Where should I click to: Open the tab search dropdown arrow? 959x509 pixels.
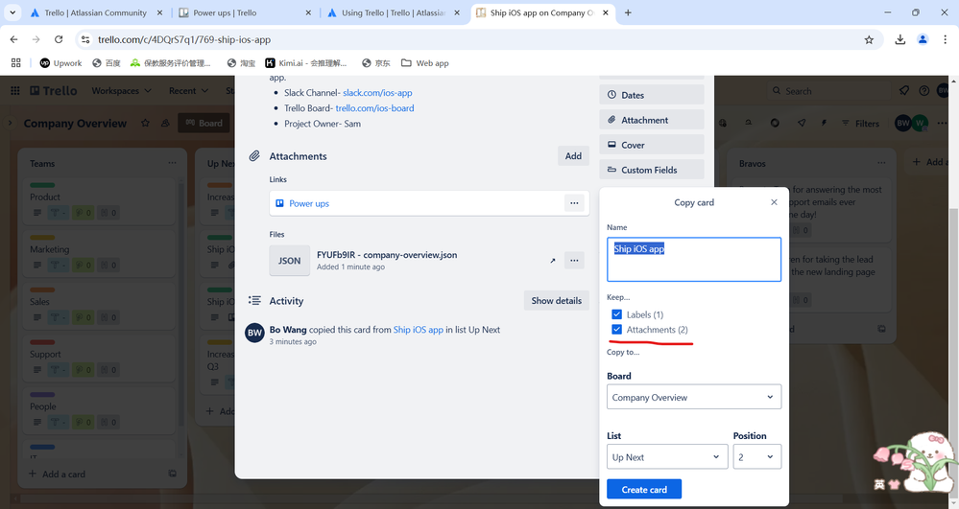pyautogui.click(x=12, y=12)
